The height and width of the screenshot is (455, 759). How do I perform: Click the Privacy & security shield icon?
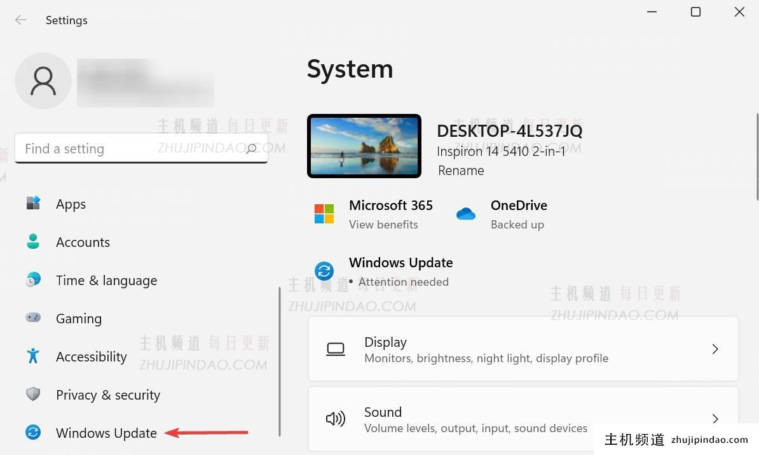tap(33, 394)
